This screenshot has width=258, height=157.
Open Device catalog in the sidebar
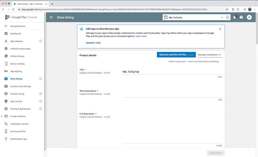[x=17, y=64]
